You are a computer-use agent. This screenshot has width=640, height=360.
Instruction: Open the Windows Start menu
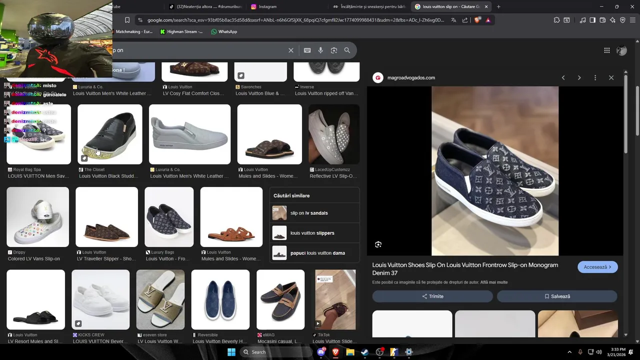click(x=231, y=352)
